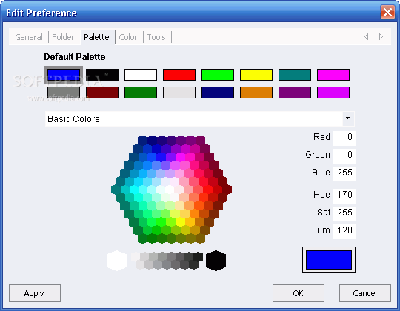Click the Apply button
The height and width of the screenshot is (311, 400).
point(35,293)
